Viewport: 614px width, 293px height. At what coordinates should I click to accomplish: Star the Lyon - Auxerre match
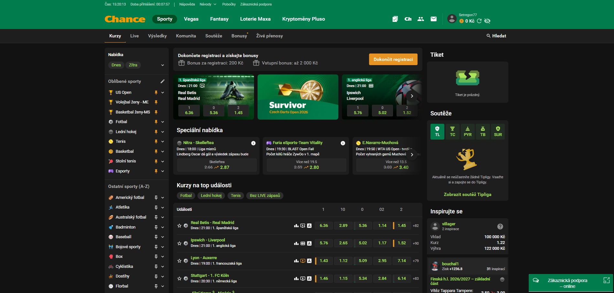(x=179, y=261)
